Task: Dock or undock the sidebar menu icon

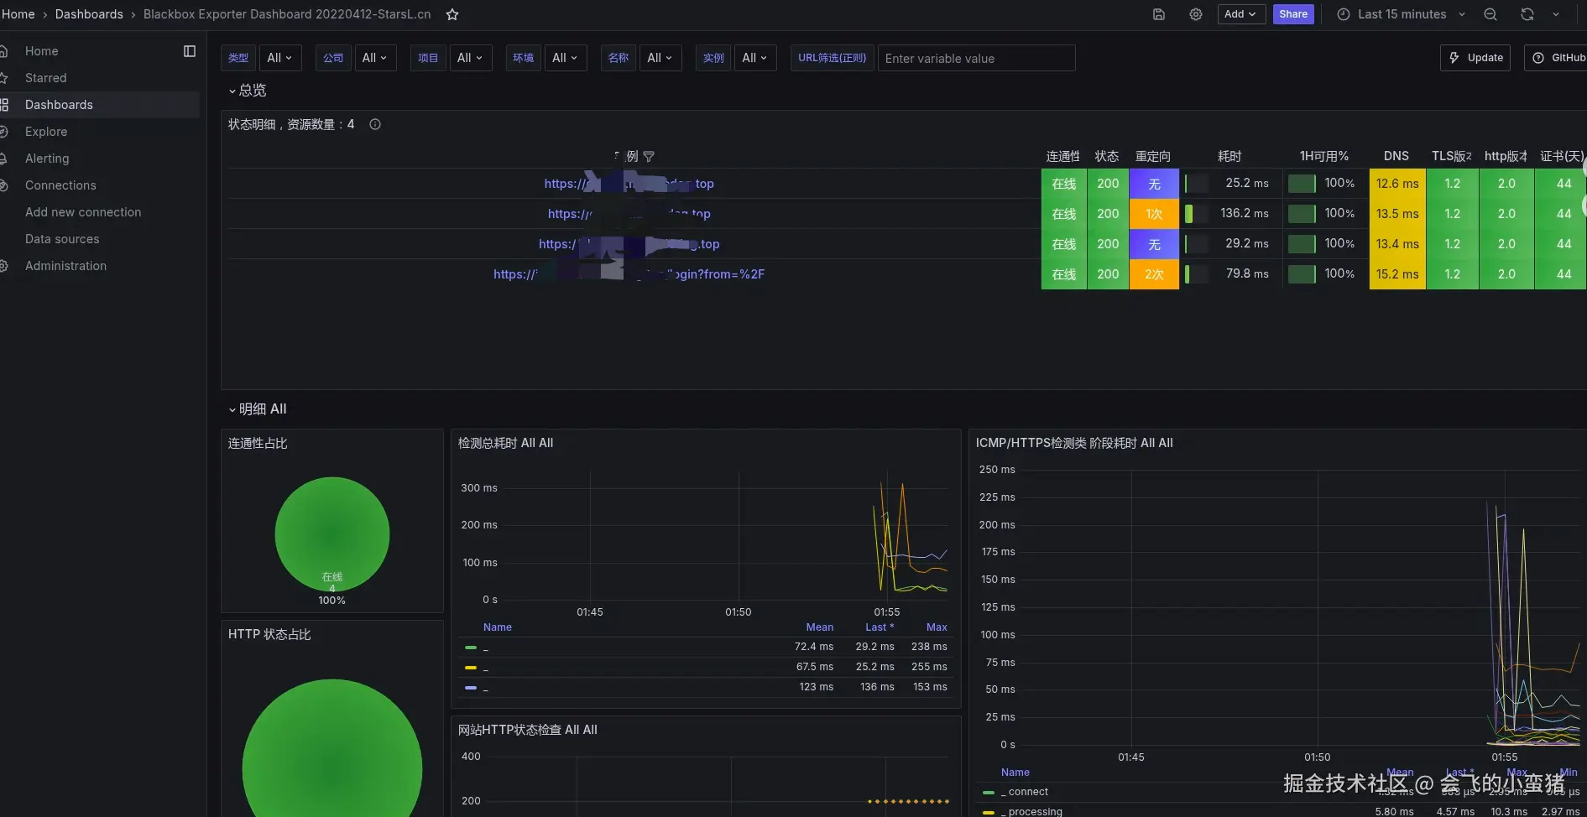Action: tap(190, 51)
